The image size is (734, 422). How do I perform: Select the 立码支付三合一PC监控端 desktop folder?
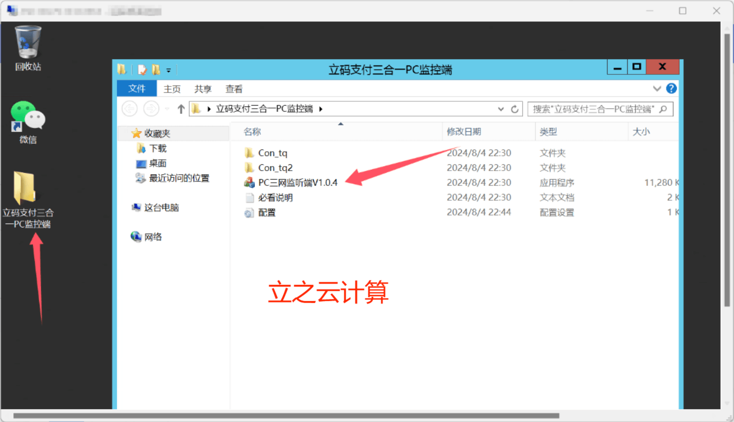pos(28,199)
